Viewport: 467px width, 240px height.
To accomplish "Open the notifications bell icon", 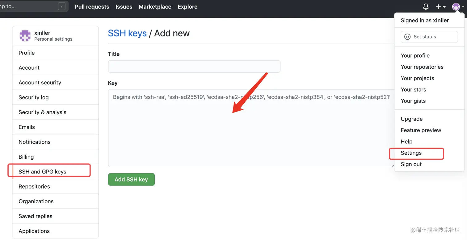I will pyautogui.click(x=426, y=6).
